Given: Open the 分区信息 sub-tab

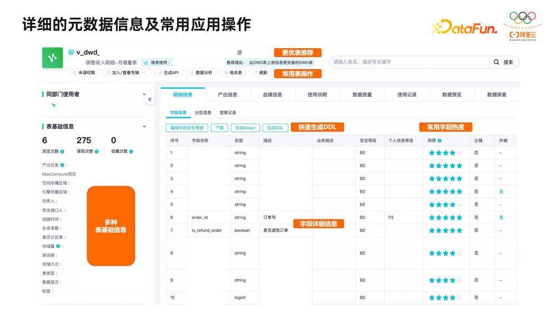Looking at the screenshot, I should [x=203, y=113].
